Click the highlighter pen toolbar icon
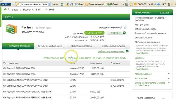This screenshot has width=176, height=99. 67,4
